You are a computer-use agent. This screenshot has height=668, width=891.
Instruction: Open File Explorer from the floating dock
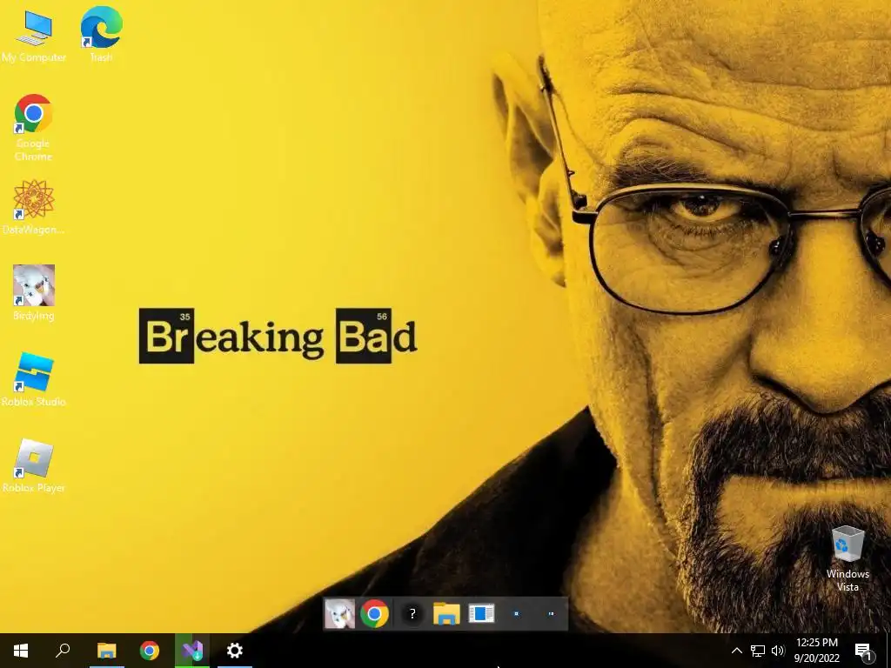[x=446, y=613]
